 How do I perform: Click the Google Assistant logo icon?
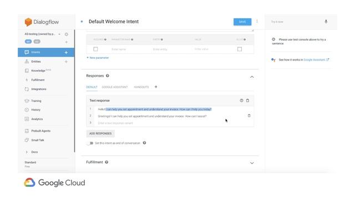pyautogui.click(x=273, y=60)
